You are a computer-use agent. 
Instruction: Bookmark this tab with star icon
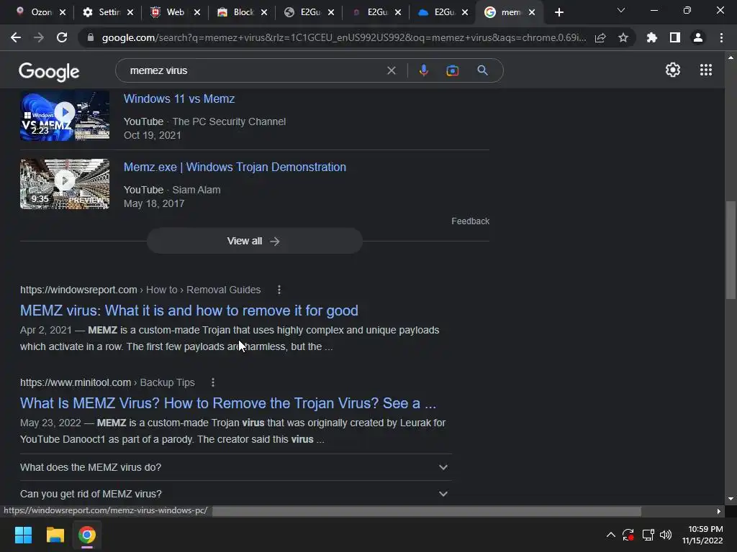tap(623, 37)
